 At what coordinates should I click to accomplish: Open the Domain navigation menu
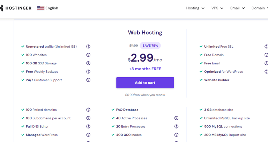259,8
